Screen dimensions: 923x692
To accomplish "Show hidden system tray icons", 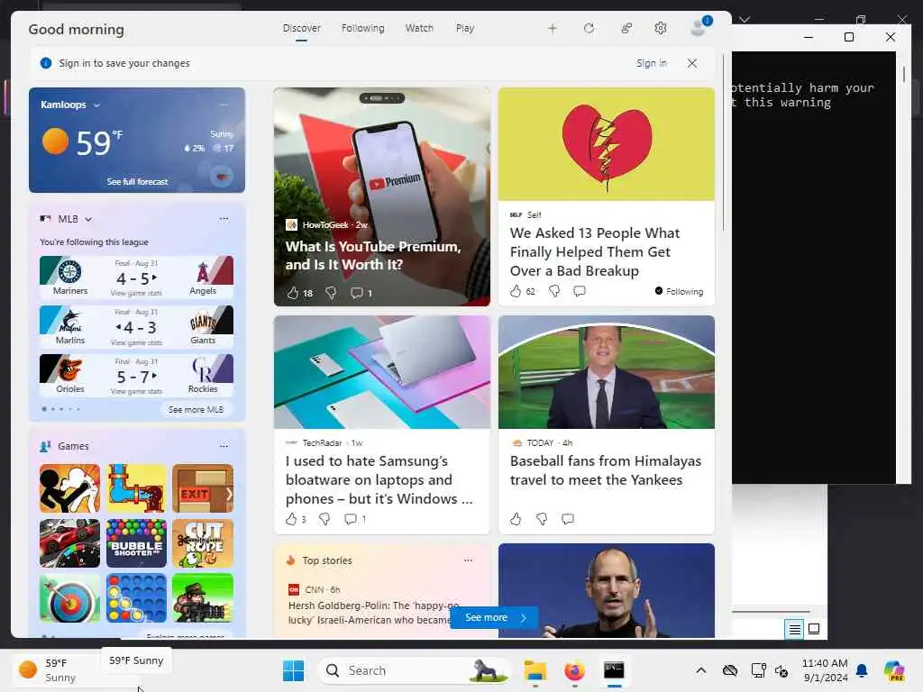I will coord(700,670).
